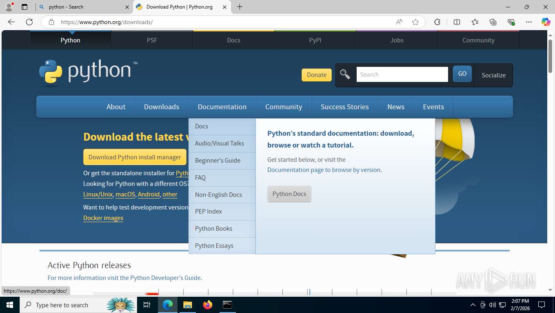Open network status tray icon
This screenshot has width=555, height=313.
502,305
